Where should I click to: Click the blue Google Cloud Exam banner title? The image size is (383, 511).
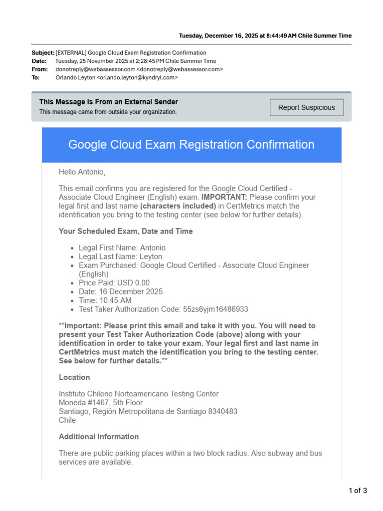191,145
